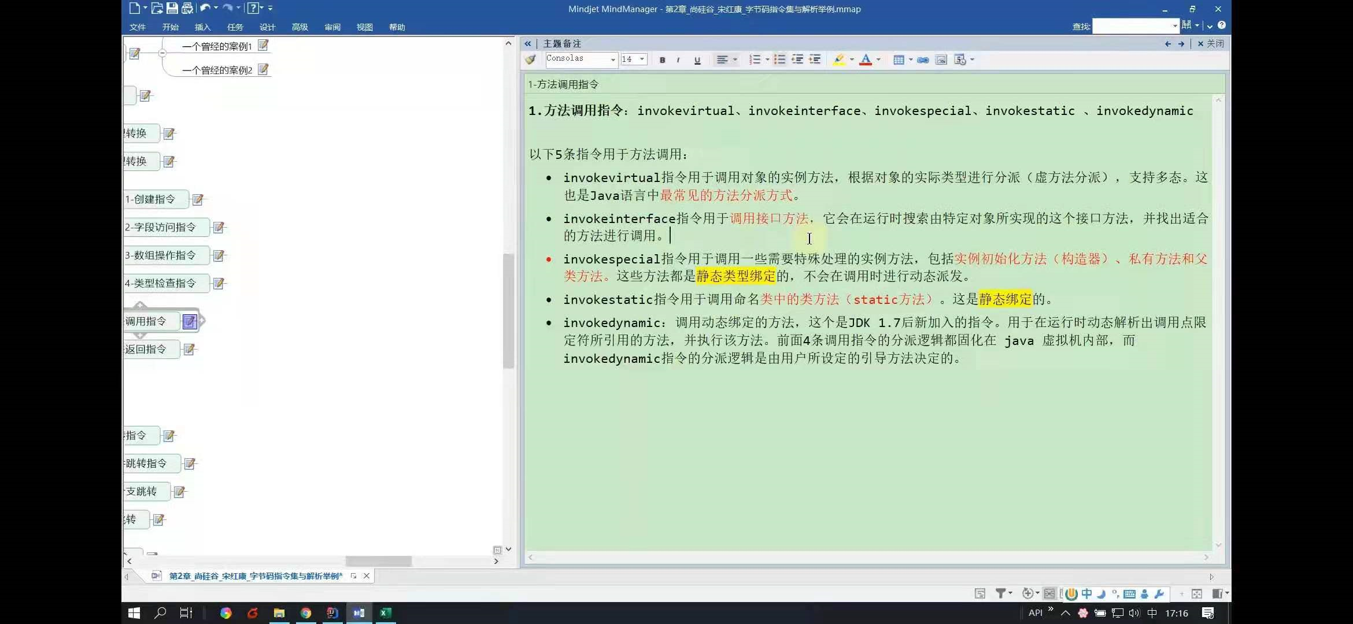Click the fit map icon in status bar
Viewport: 1353px width, 624px height.
1196,593
